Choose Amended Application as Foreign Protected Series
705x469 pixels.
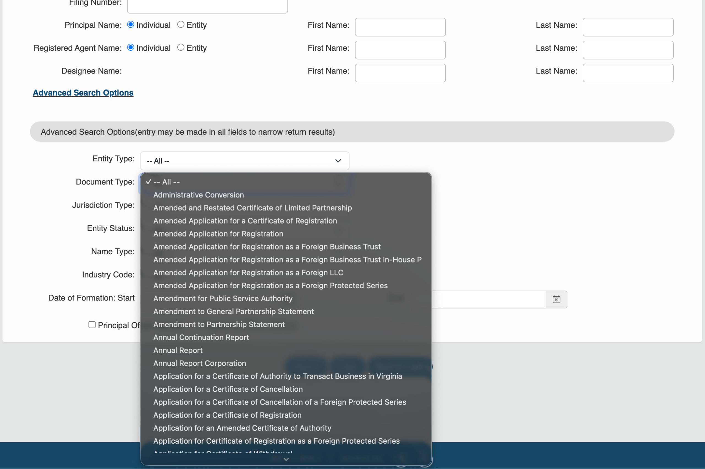pyautogui.click(x=286, y=285)
